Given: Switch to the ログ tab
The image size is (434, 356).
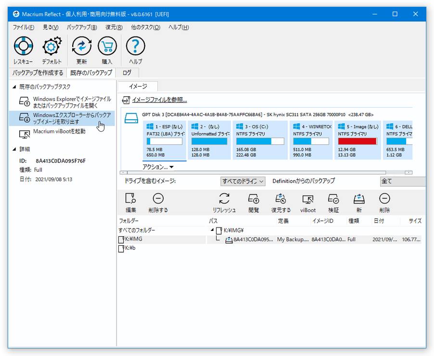Looking at the screenshot, I should 127,73.
